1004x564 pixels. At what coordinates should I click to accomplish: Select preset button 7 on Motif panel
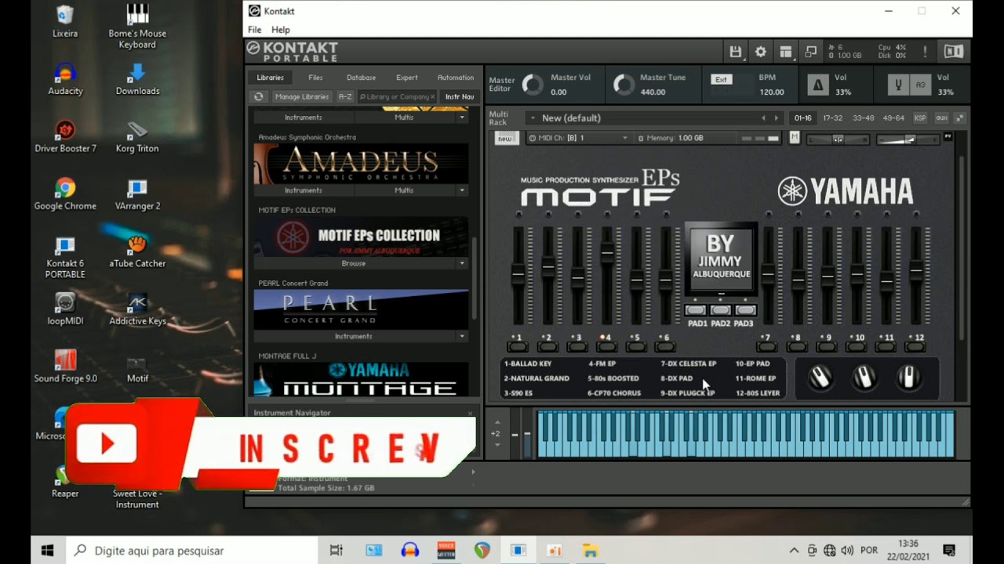pos(767,347)
